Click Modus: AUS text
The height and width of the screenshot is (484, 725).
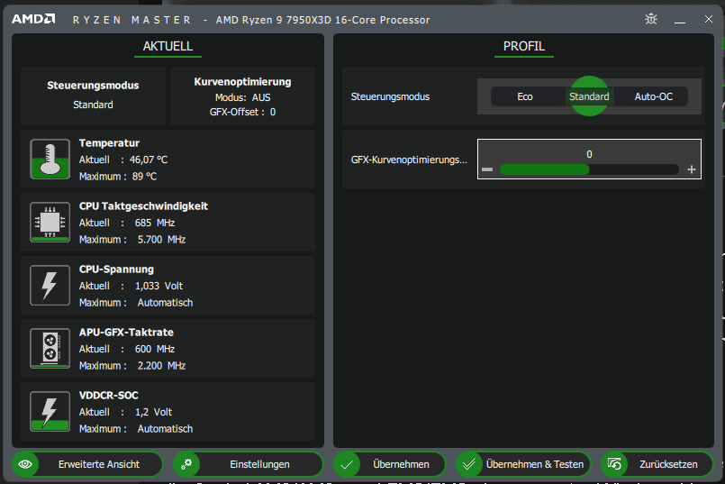[243, 97]
